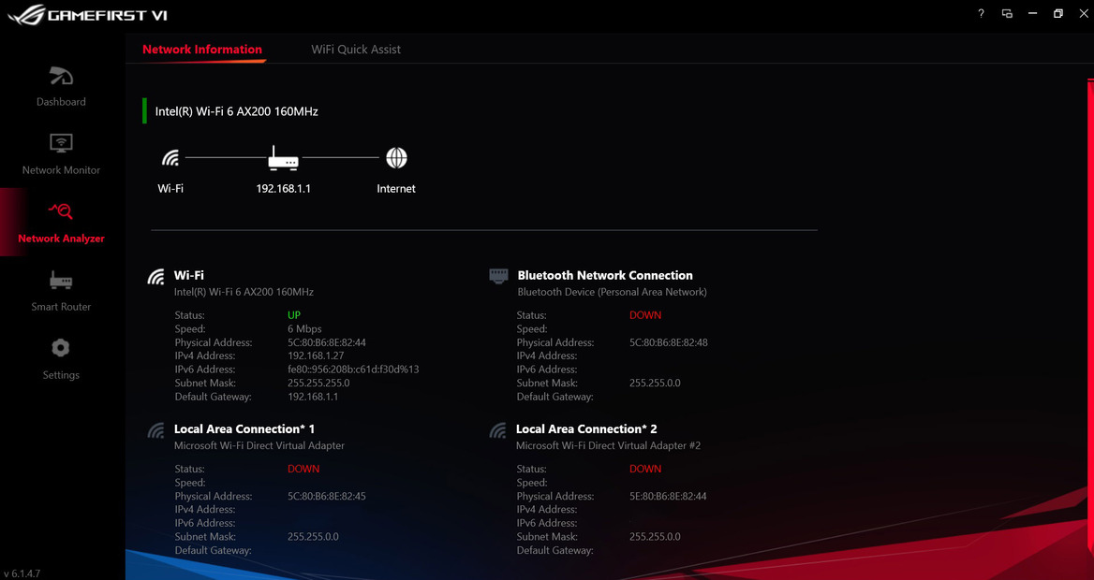Click the Local Area Connection* 1 heading

point(244,429)
